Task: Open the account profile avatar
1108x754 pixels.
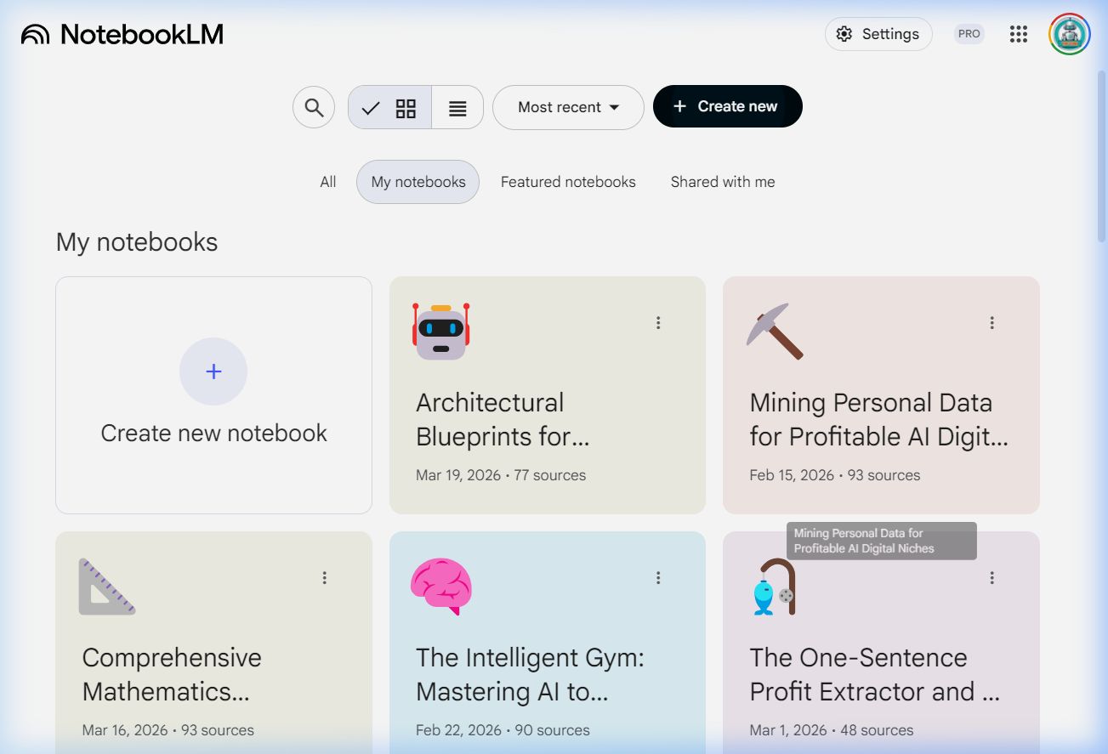Action: [x=1069, y=34]
